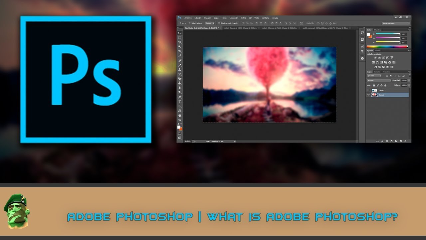Open the Color panel flyout menu

(x=409, y=30)
